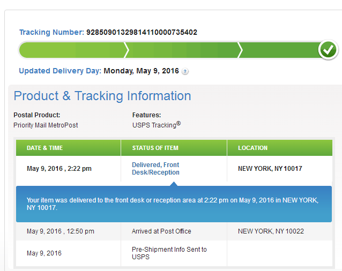
Task: Collapse the delivery details via pointer triangle
Action: (173, 184)
